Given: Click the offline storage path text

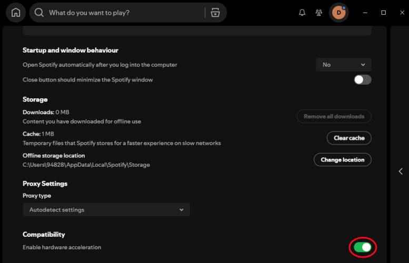Looking at the screenshot, I should [86, 165].
